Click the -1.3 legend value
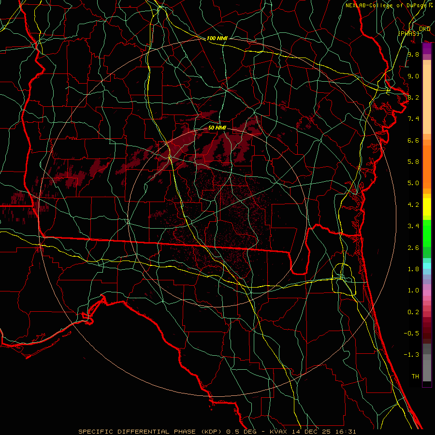This screenshot has height=435, width=435. pyautogui.click(x=411, y=355)
